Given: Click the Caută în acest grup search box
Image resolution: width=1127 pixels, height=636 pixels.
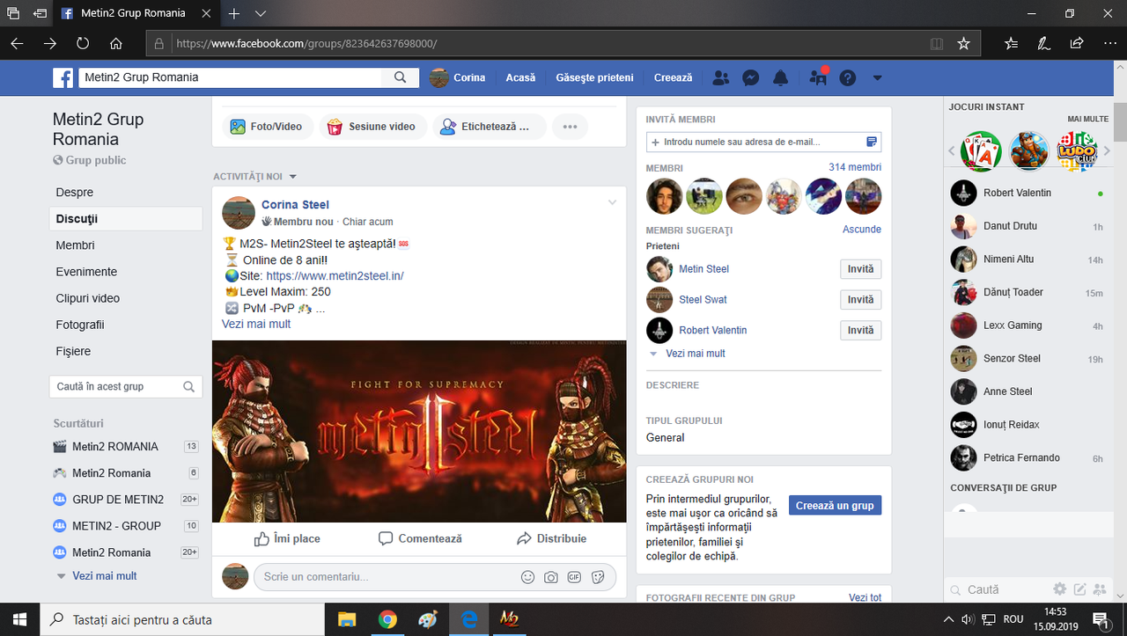Looking at the screenshot, I should [x=126, y=386].
